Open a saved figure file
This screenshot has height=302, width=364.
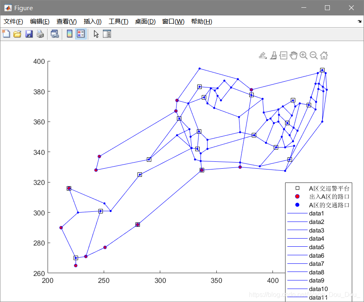(17, 34)
